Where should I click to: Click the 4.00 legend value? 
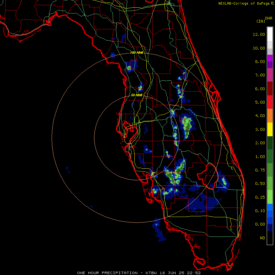coord(260,116)
